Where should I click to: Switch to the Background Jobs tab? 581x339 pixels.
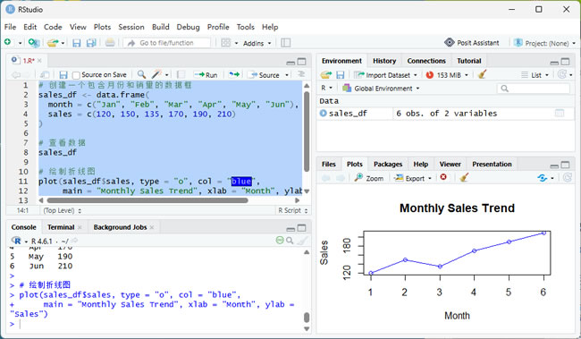coord(120,227)
